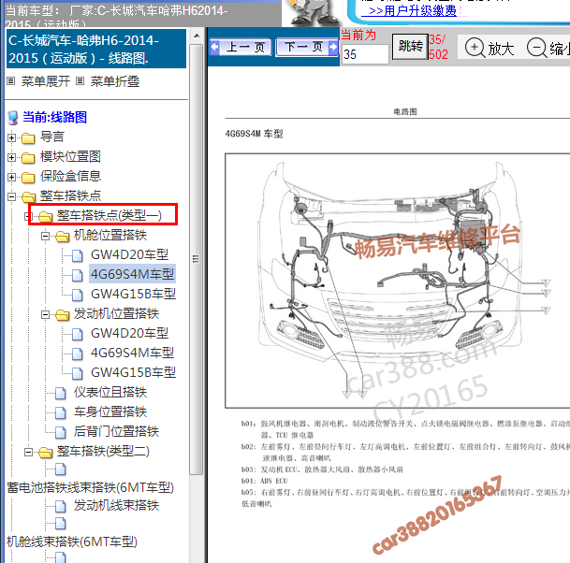Screen dimensions: 570x563
Task: Collapse the 发动机位置搭铁 subfolder
Action: [x=46, y=314]
